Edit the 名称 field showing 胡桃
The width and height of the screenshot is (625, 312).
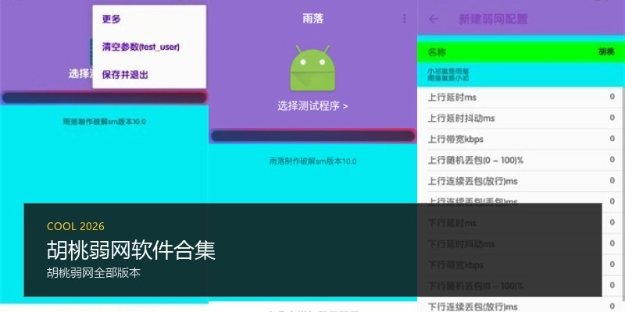(x=521, y=52)
